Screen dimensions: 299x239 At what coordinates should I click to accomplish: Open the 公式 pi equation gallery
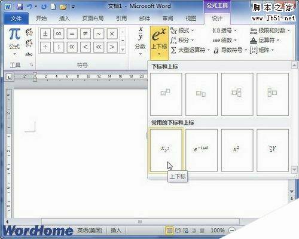[14, 41]
